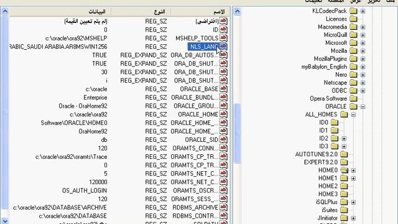Click the AUTOTUNE9.2.0 folder icon
Screen dimensions: 398x224
(x=344, y=154)
